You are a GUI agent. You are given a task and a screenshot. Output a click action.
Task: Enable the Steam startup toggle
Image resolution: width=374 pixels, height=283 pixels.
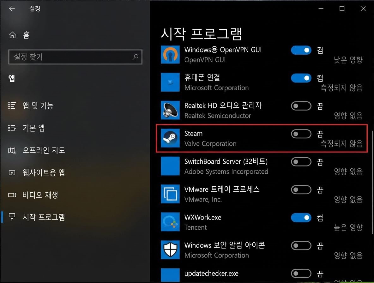[x=301, y=134]
